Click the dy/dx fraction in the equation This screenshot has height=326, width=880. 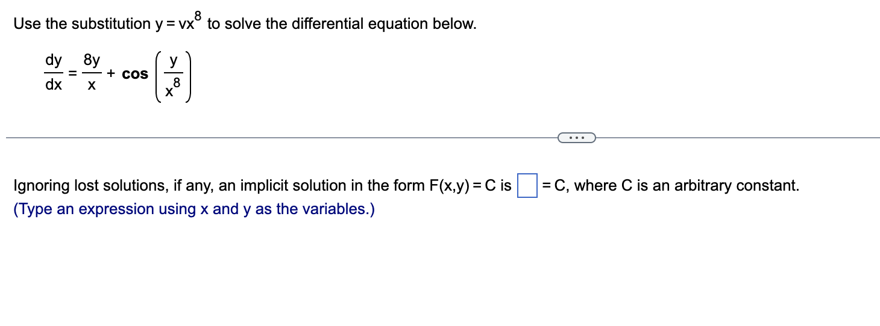pos(54,73)
